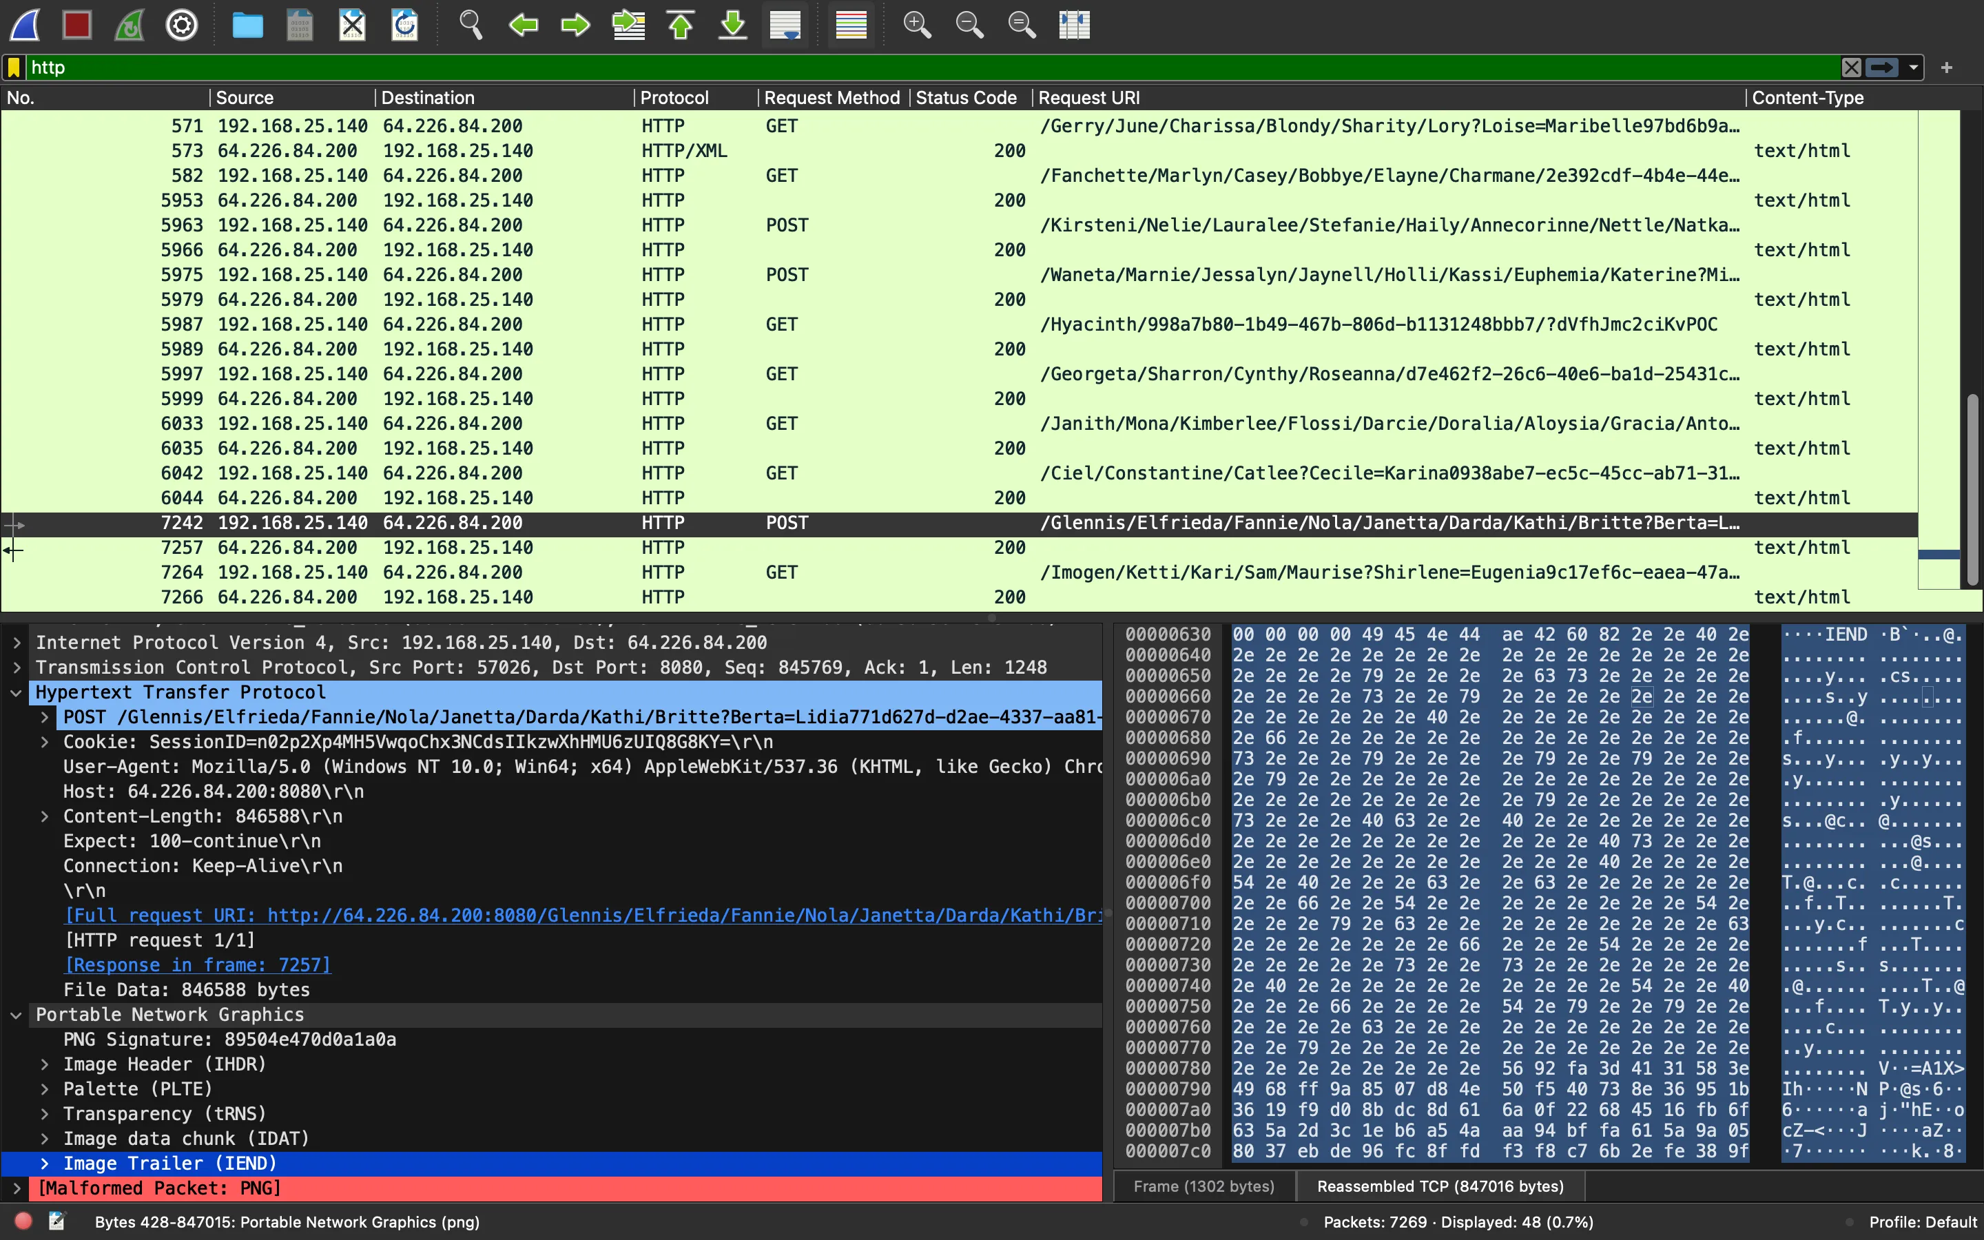The height and width of the screenshot is (1240, 1984).
Task: Zoom out of packet text
Action: (x=969, y=25)
